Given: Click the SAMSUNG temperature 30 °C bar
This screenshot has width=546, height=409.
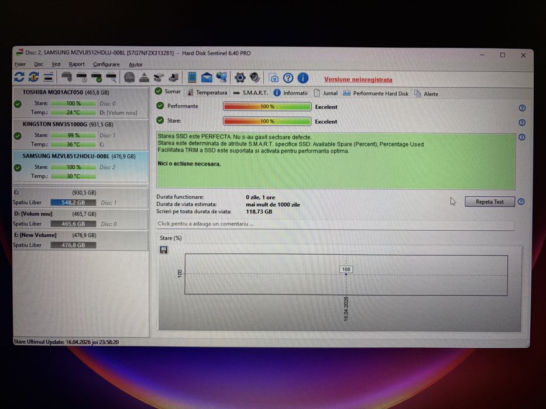Looking at the screenshot, I should click(73, 176).
